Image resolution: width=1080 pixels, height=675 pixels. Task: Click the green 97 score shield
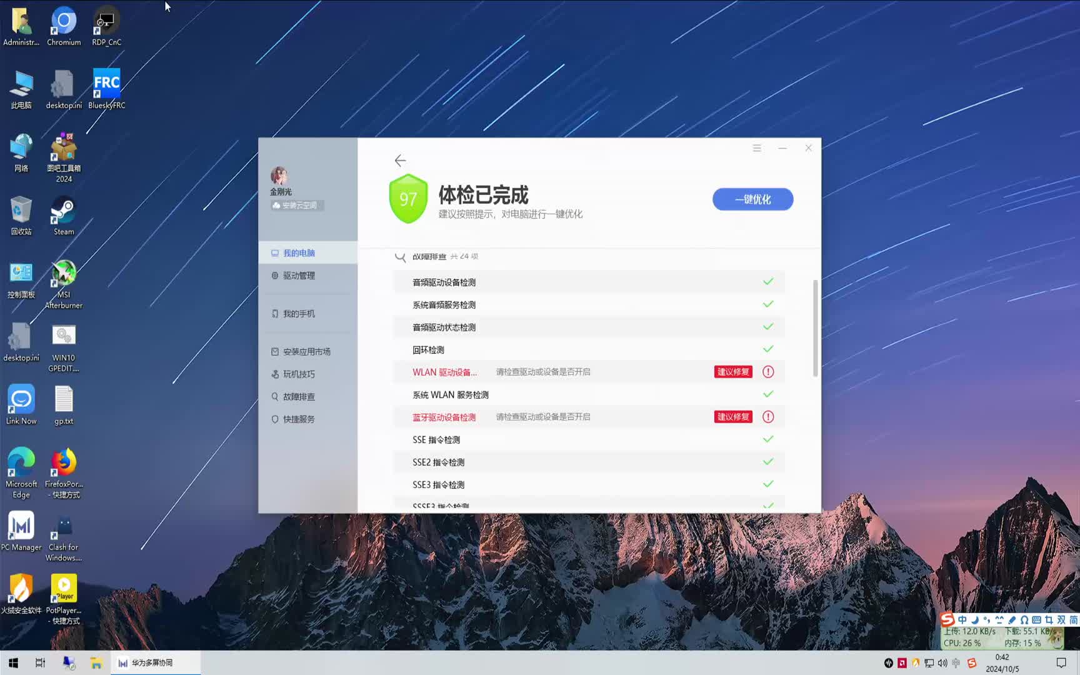tap(408, 199)
